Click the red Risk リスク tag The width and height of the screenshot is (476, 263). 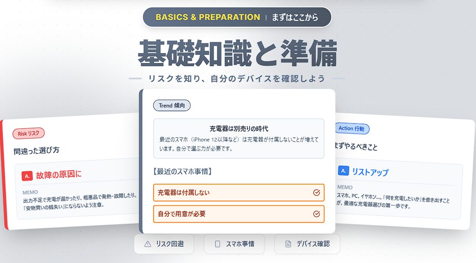[29, 133]
